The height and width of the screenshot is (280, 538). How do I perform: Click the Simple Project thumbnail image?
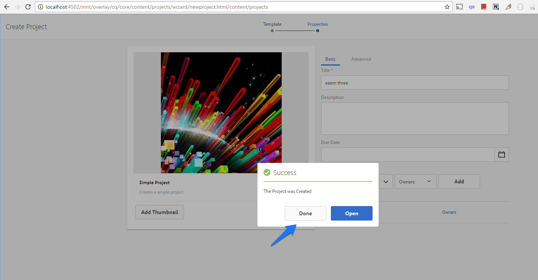(221, 113)
